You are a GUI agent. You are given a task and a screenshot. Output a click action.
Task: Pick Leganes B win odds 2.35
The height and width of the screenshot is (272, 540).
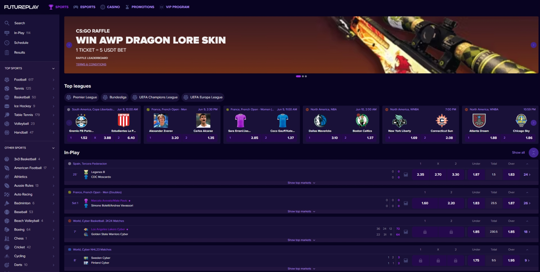coord(420,175)
